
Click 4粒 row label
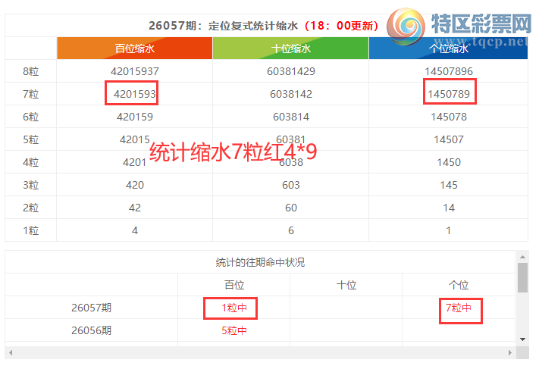pyautogui.click(x=30, y=162)
